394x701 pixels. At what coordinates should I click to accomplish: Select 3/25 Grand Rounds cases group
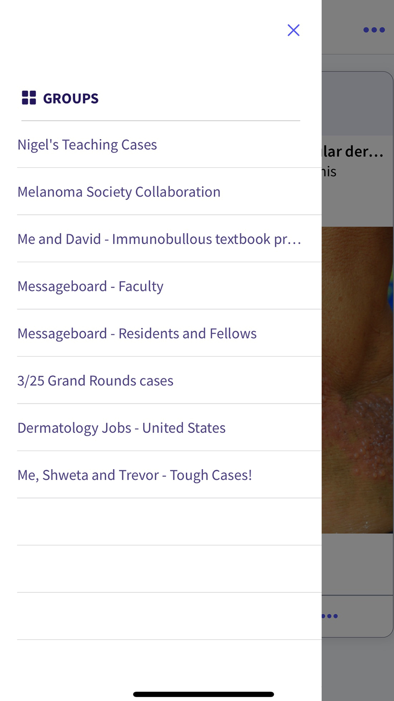click(x=95, y=381)
